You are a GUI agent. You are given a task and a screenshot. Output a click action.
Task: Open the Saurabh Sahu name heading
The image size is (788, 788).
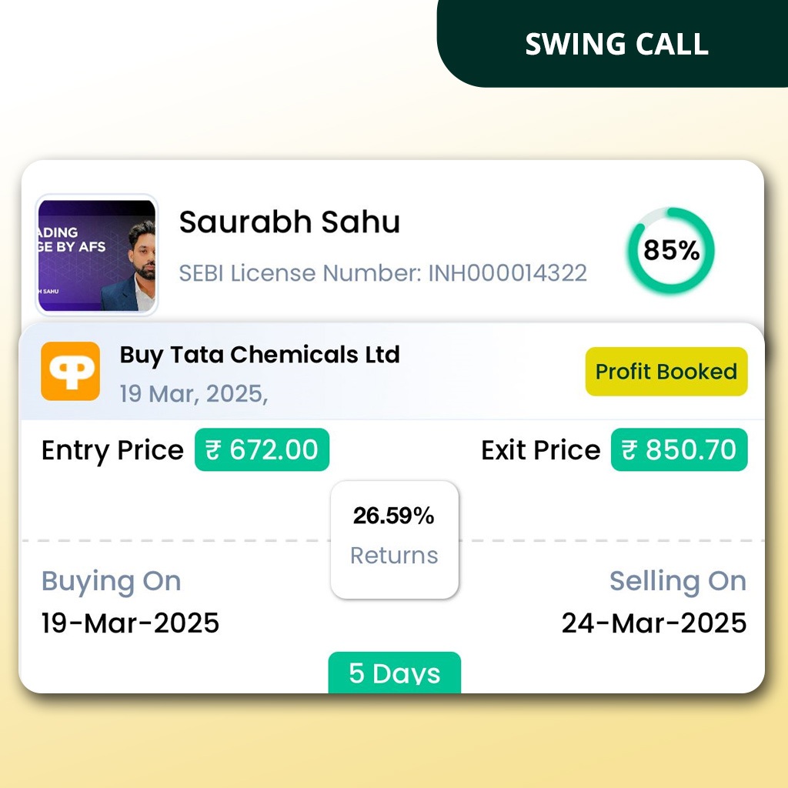pos(289,222)
